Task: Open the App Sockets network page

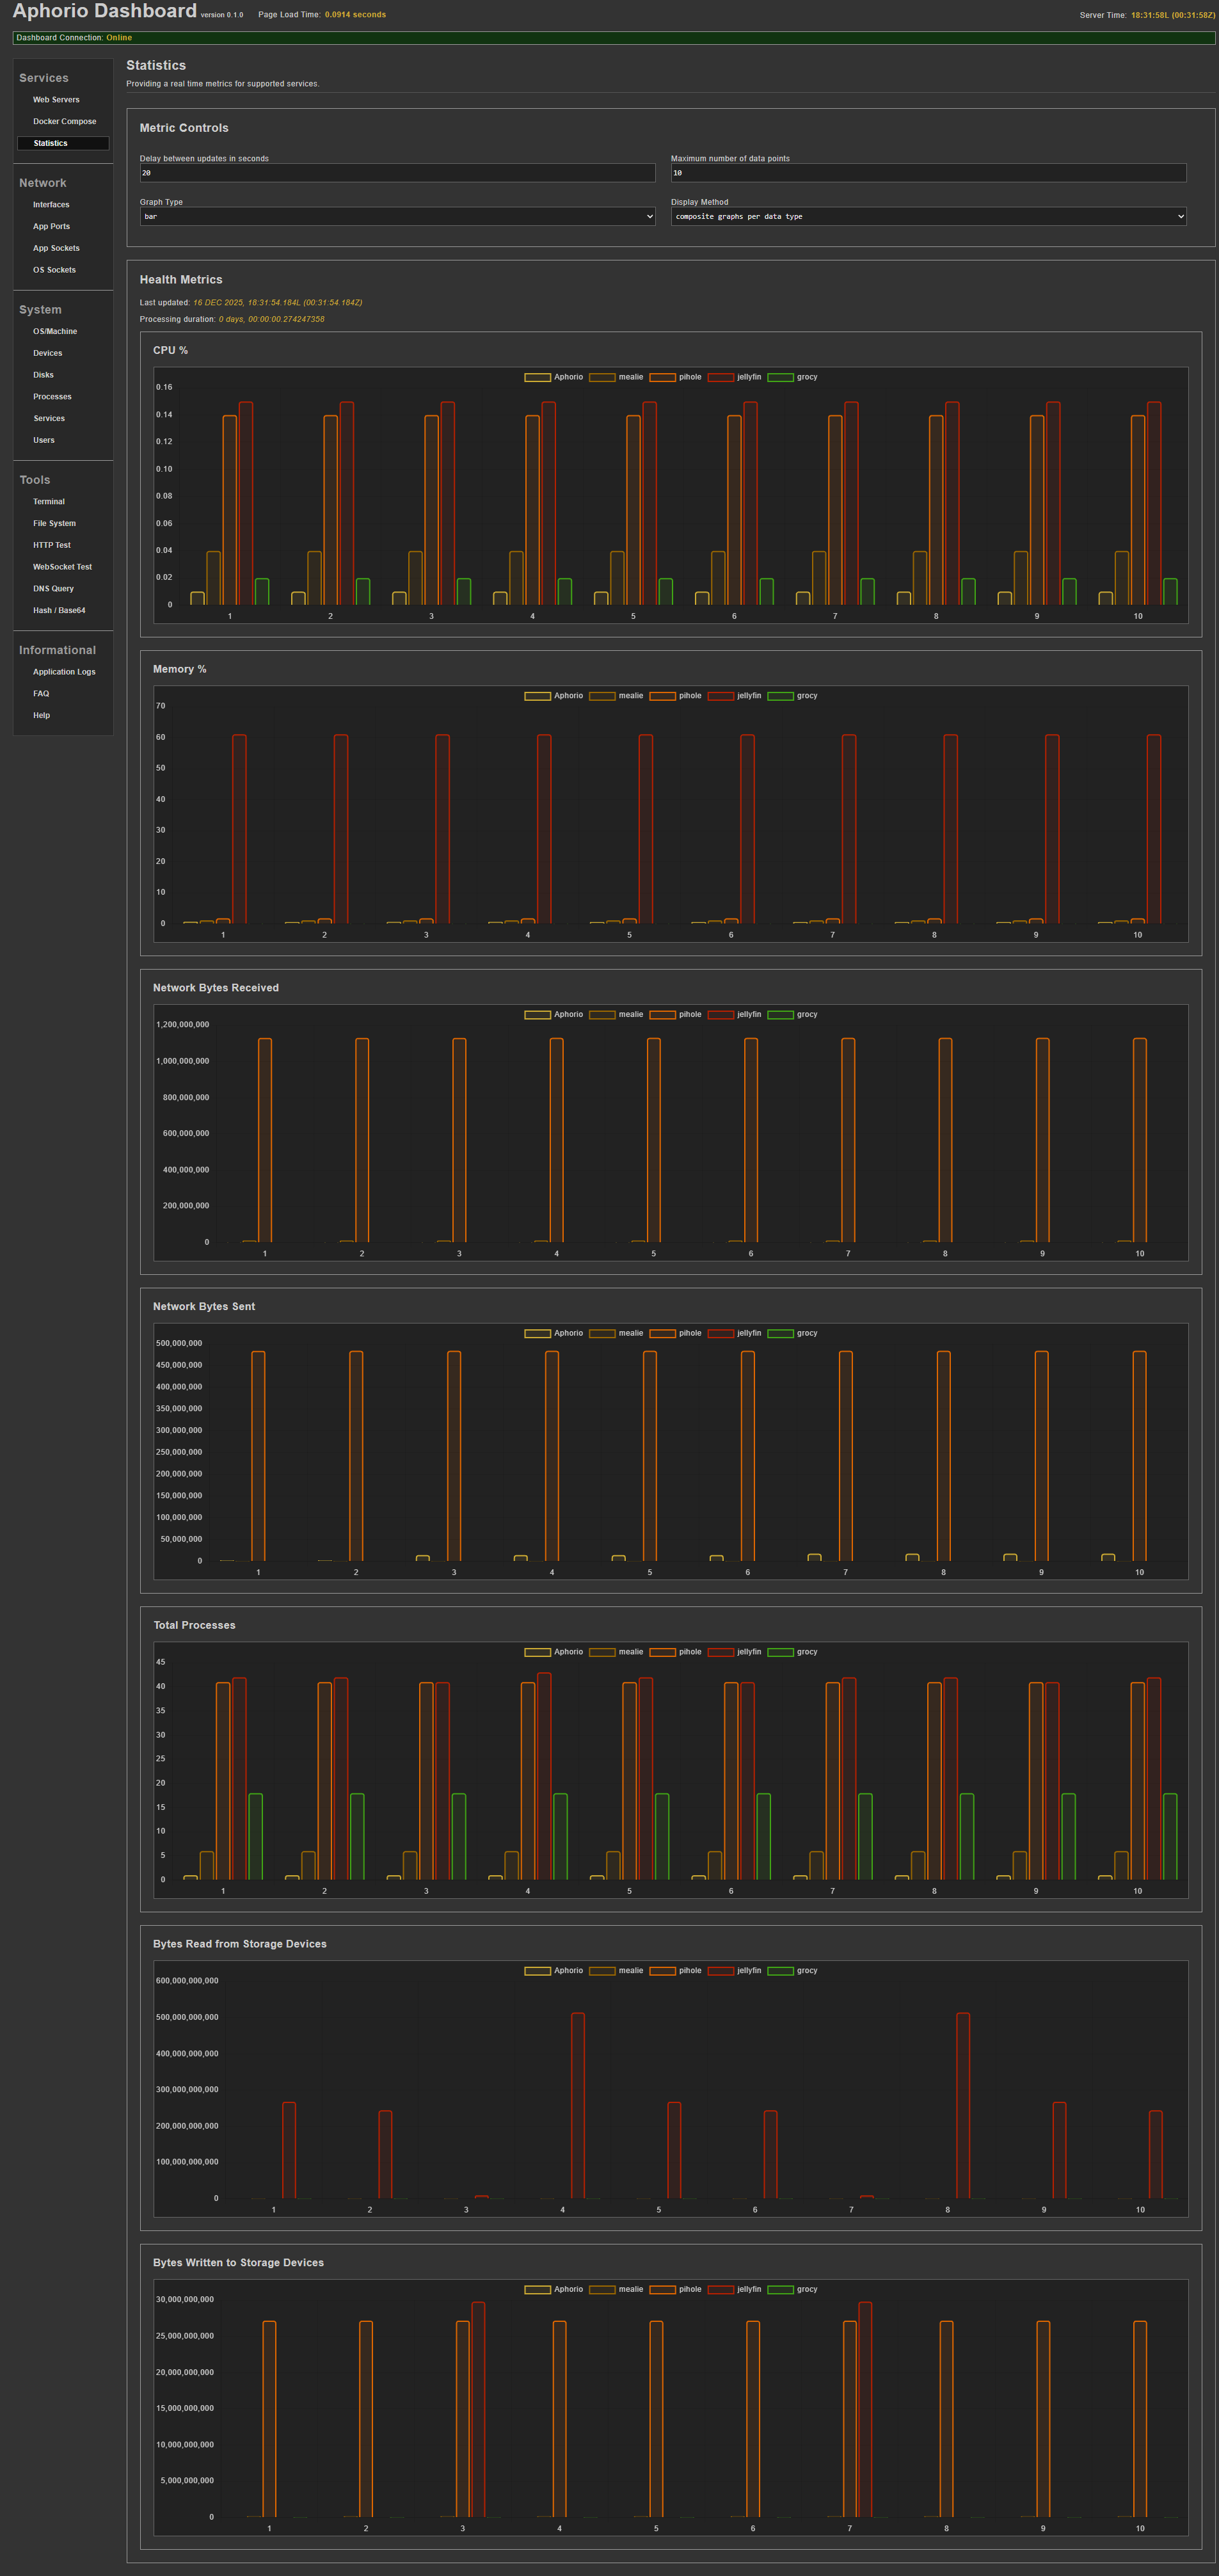Action: pos(56,248)
